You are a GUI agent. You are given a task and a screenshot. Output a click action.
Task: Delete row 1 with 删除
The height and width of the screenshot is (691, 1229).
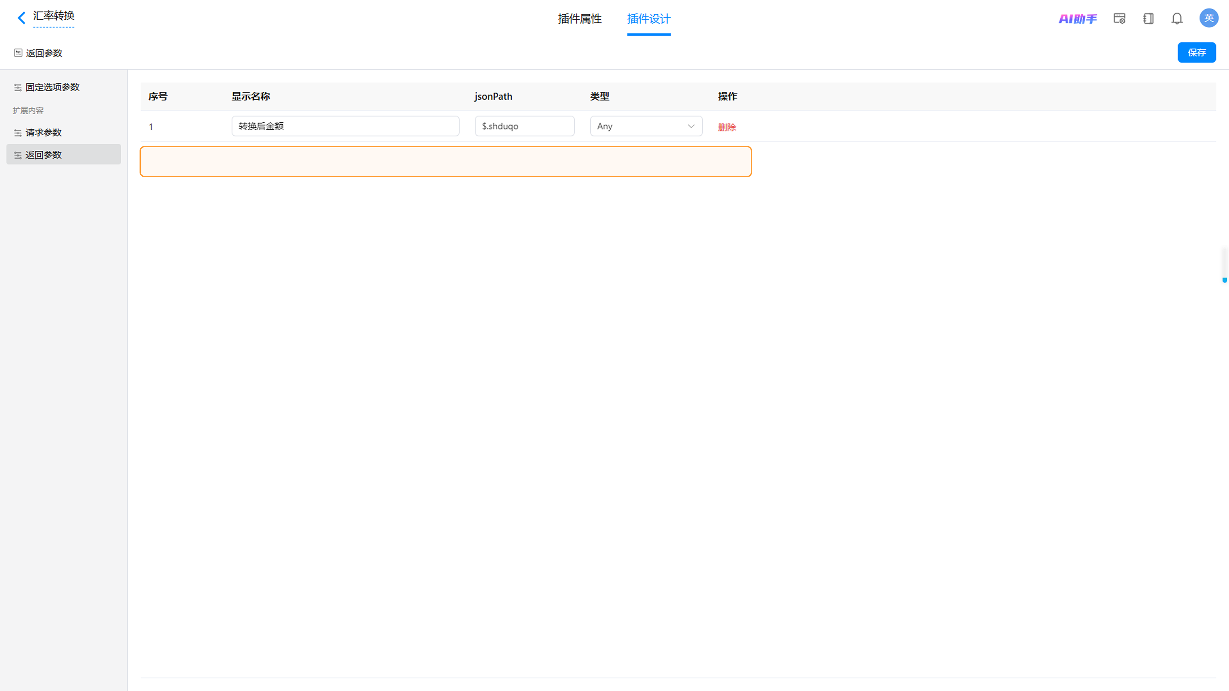(727, 127)
